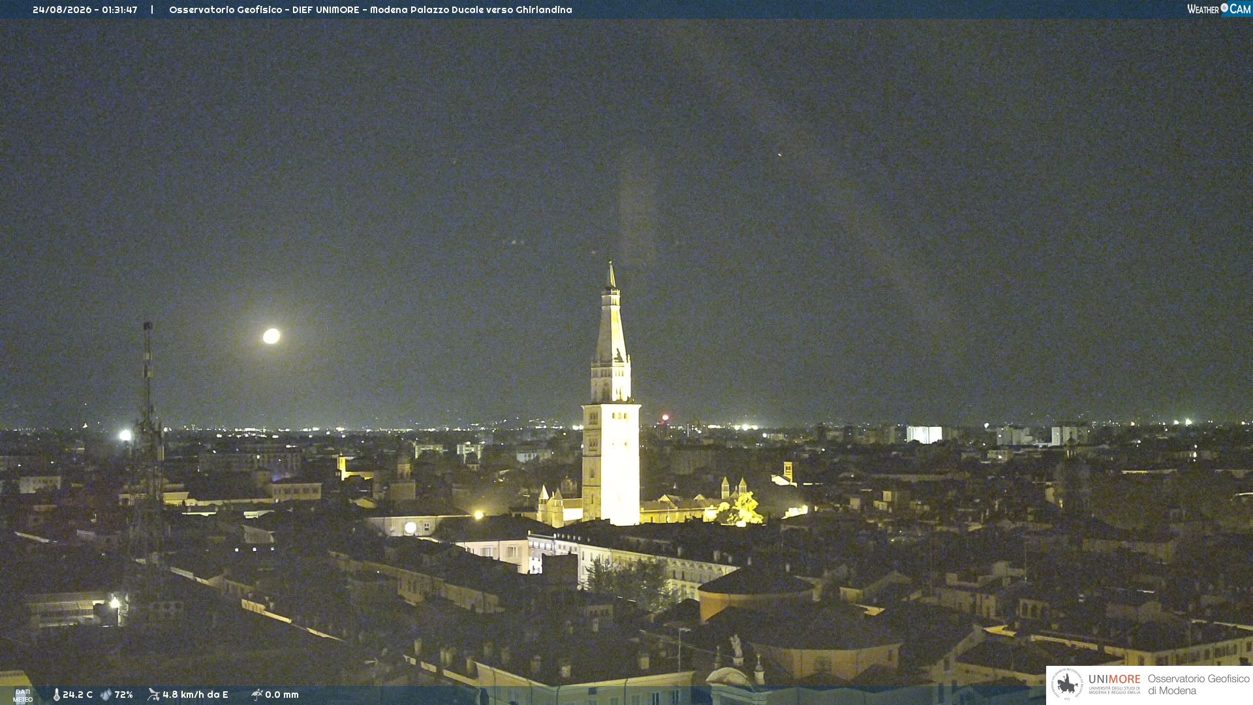Select the 72% humidity reading

click(x=123, y=695)
